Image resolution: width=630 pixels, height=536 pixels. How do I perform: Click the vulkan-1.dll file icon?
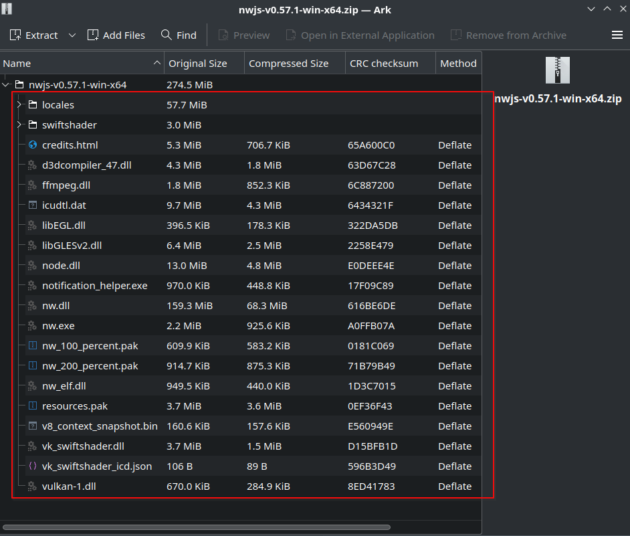[x=33, y=486]
